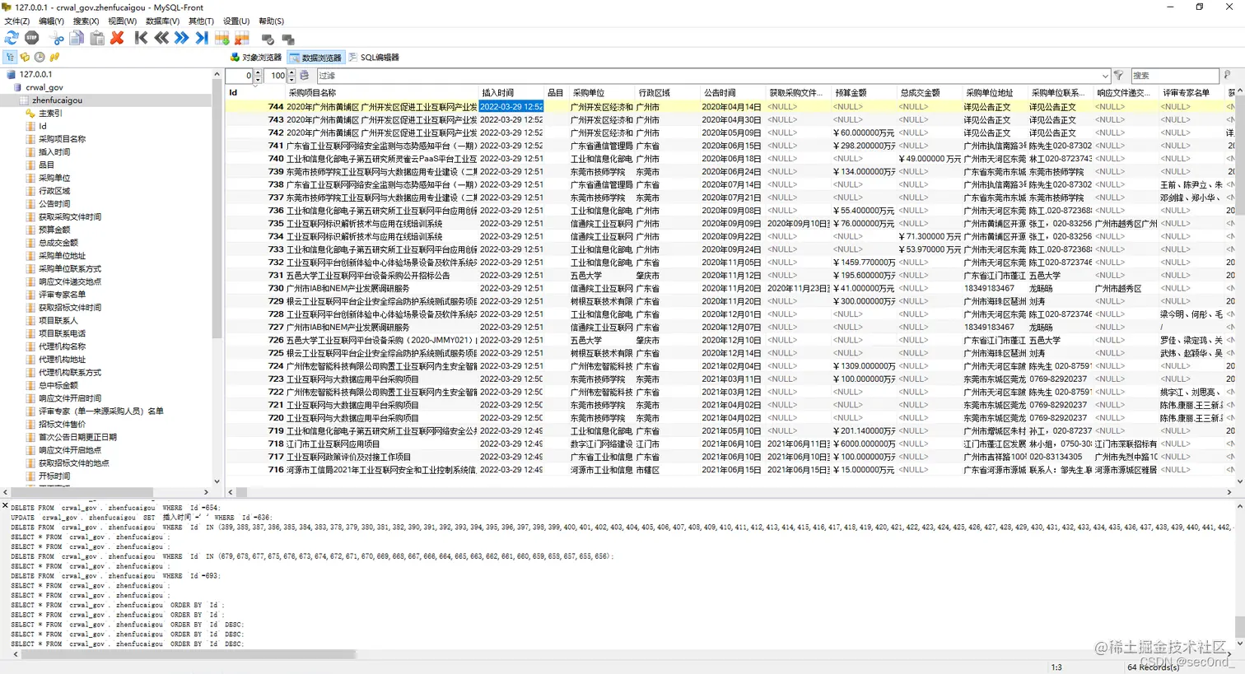Open the clock history icon
This screenshot has height=674, width=1245.
[40, 57]
